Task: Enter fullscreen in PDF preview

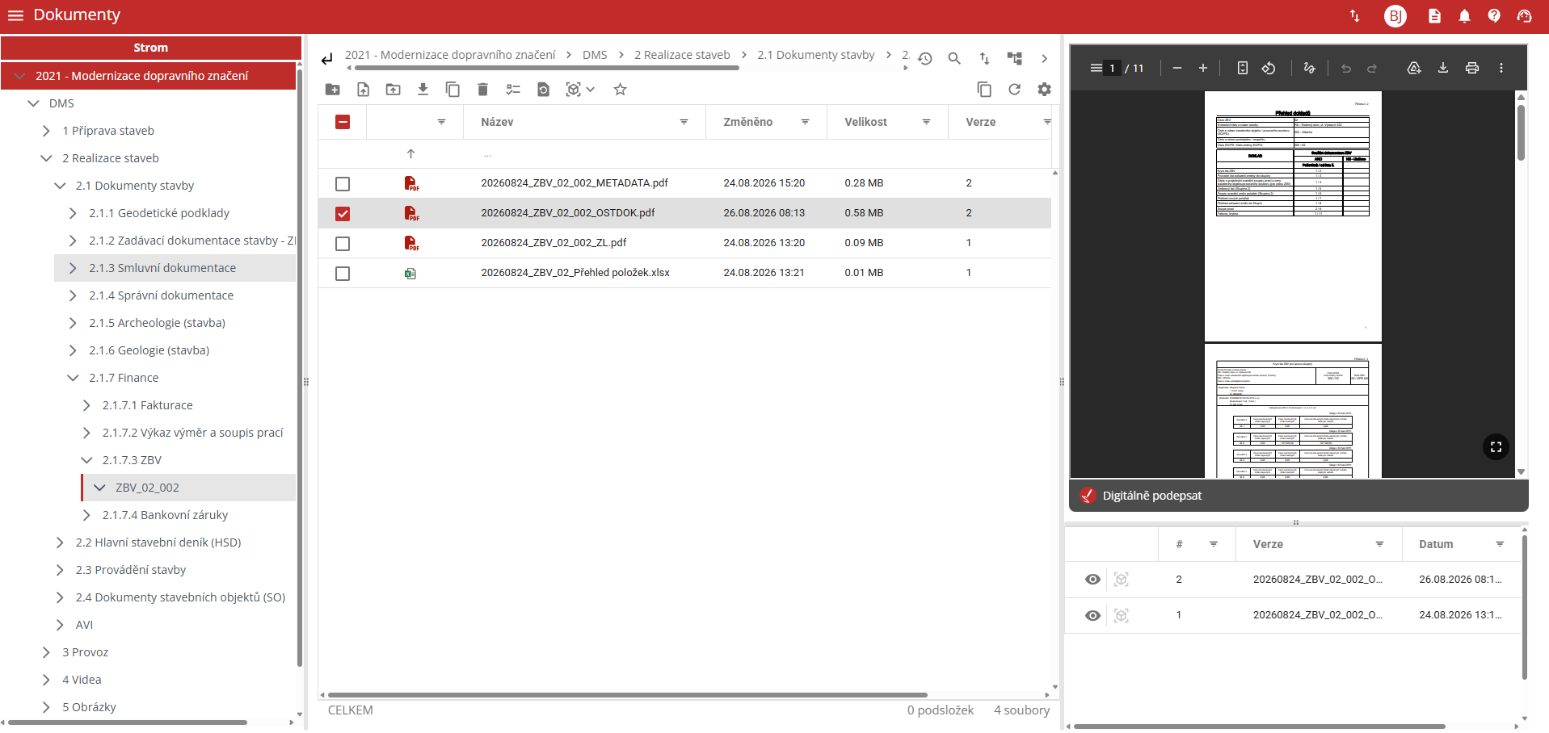Action: coord(1496,446)
